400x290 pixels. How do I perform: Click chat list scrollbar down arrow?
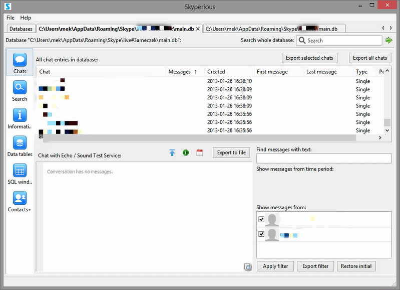pos(387,130)
